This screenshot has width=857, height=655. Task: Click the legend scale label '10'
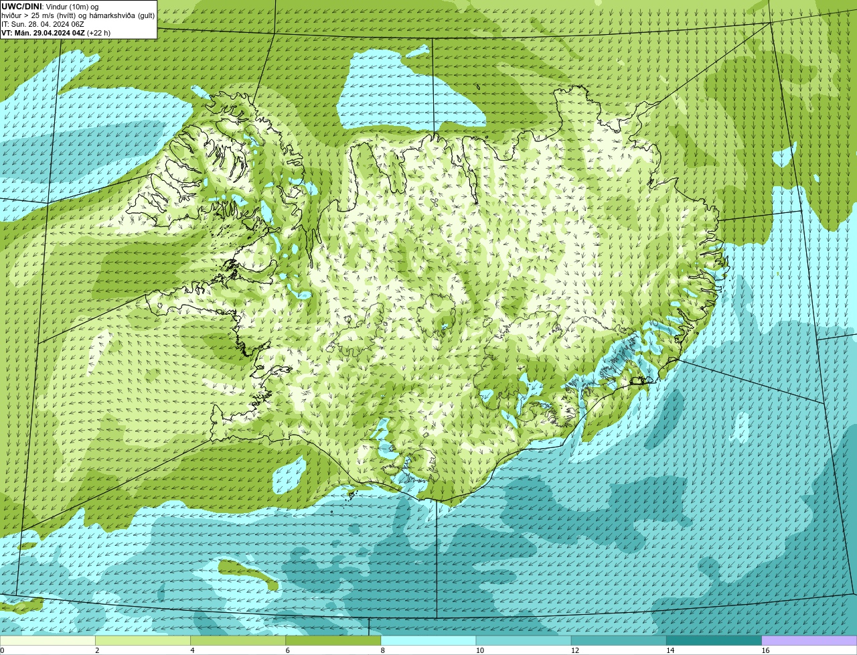click(x=479, y=650)
